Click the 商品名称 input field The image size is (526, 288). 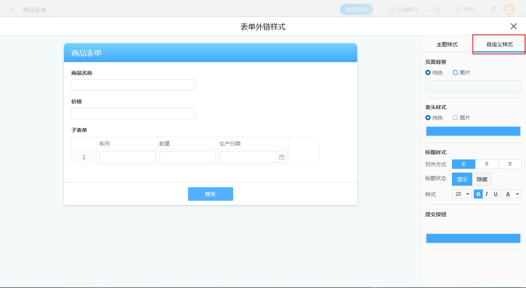coord(133,85)
